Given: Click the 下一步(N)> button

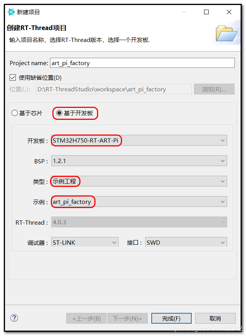Looking at the screenshot, I should [x=127, y=318].
